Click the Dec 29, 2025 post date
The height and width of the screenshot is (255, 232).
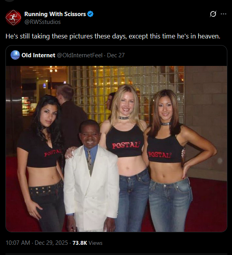[51, 243]
